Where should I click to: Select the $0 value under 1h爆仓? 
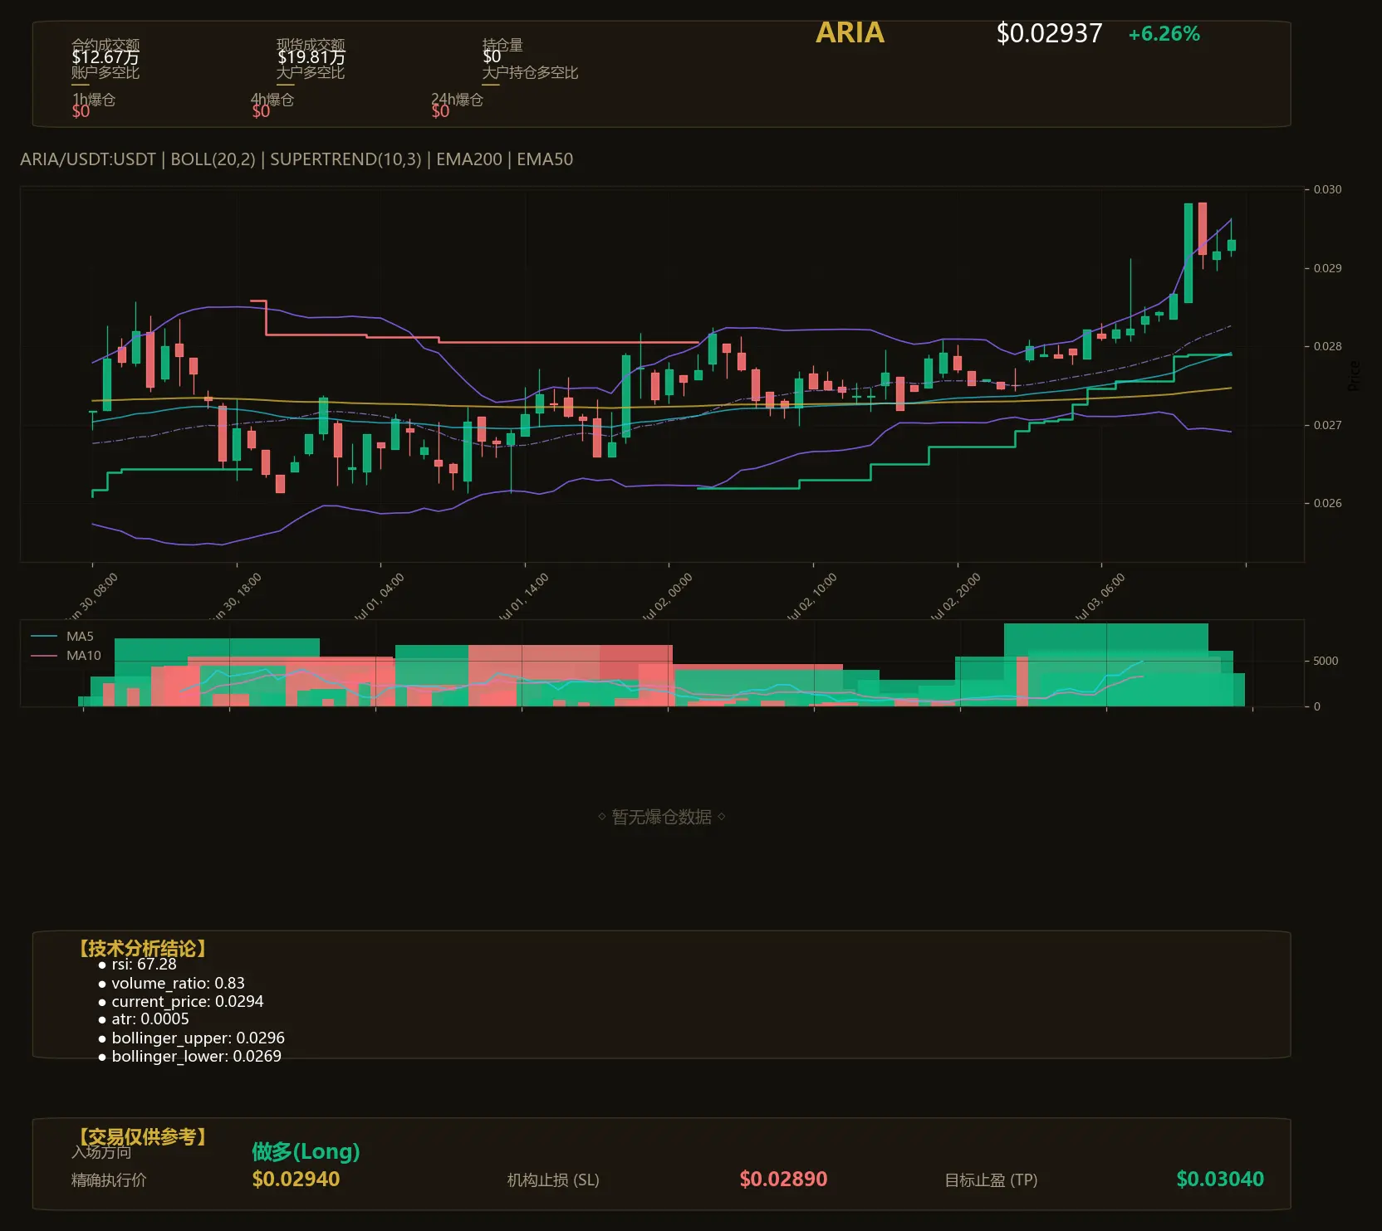point(81,111)
